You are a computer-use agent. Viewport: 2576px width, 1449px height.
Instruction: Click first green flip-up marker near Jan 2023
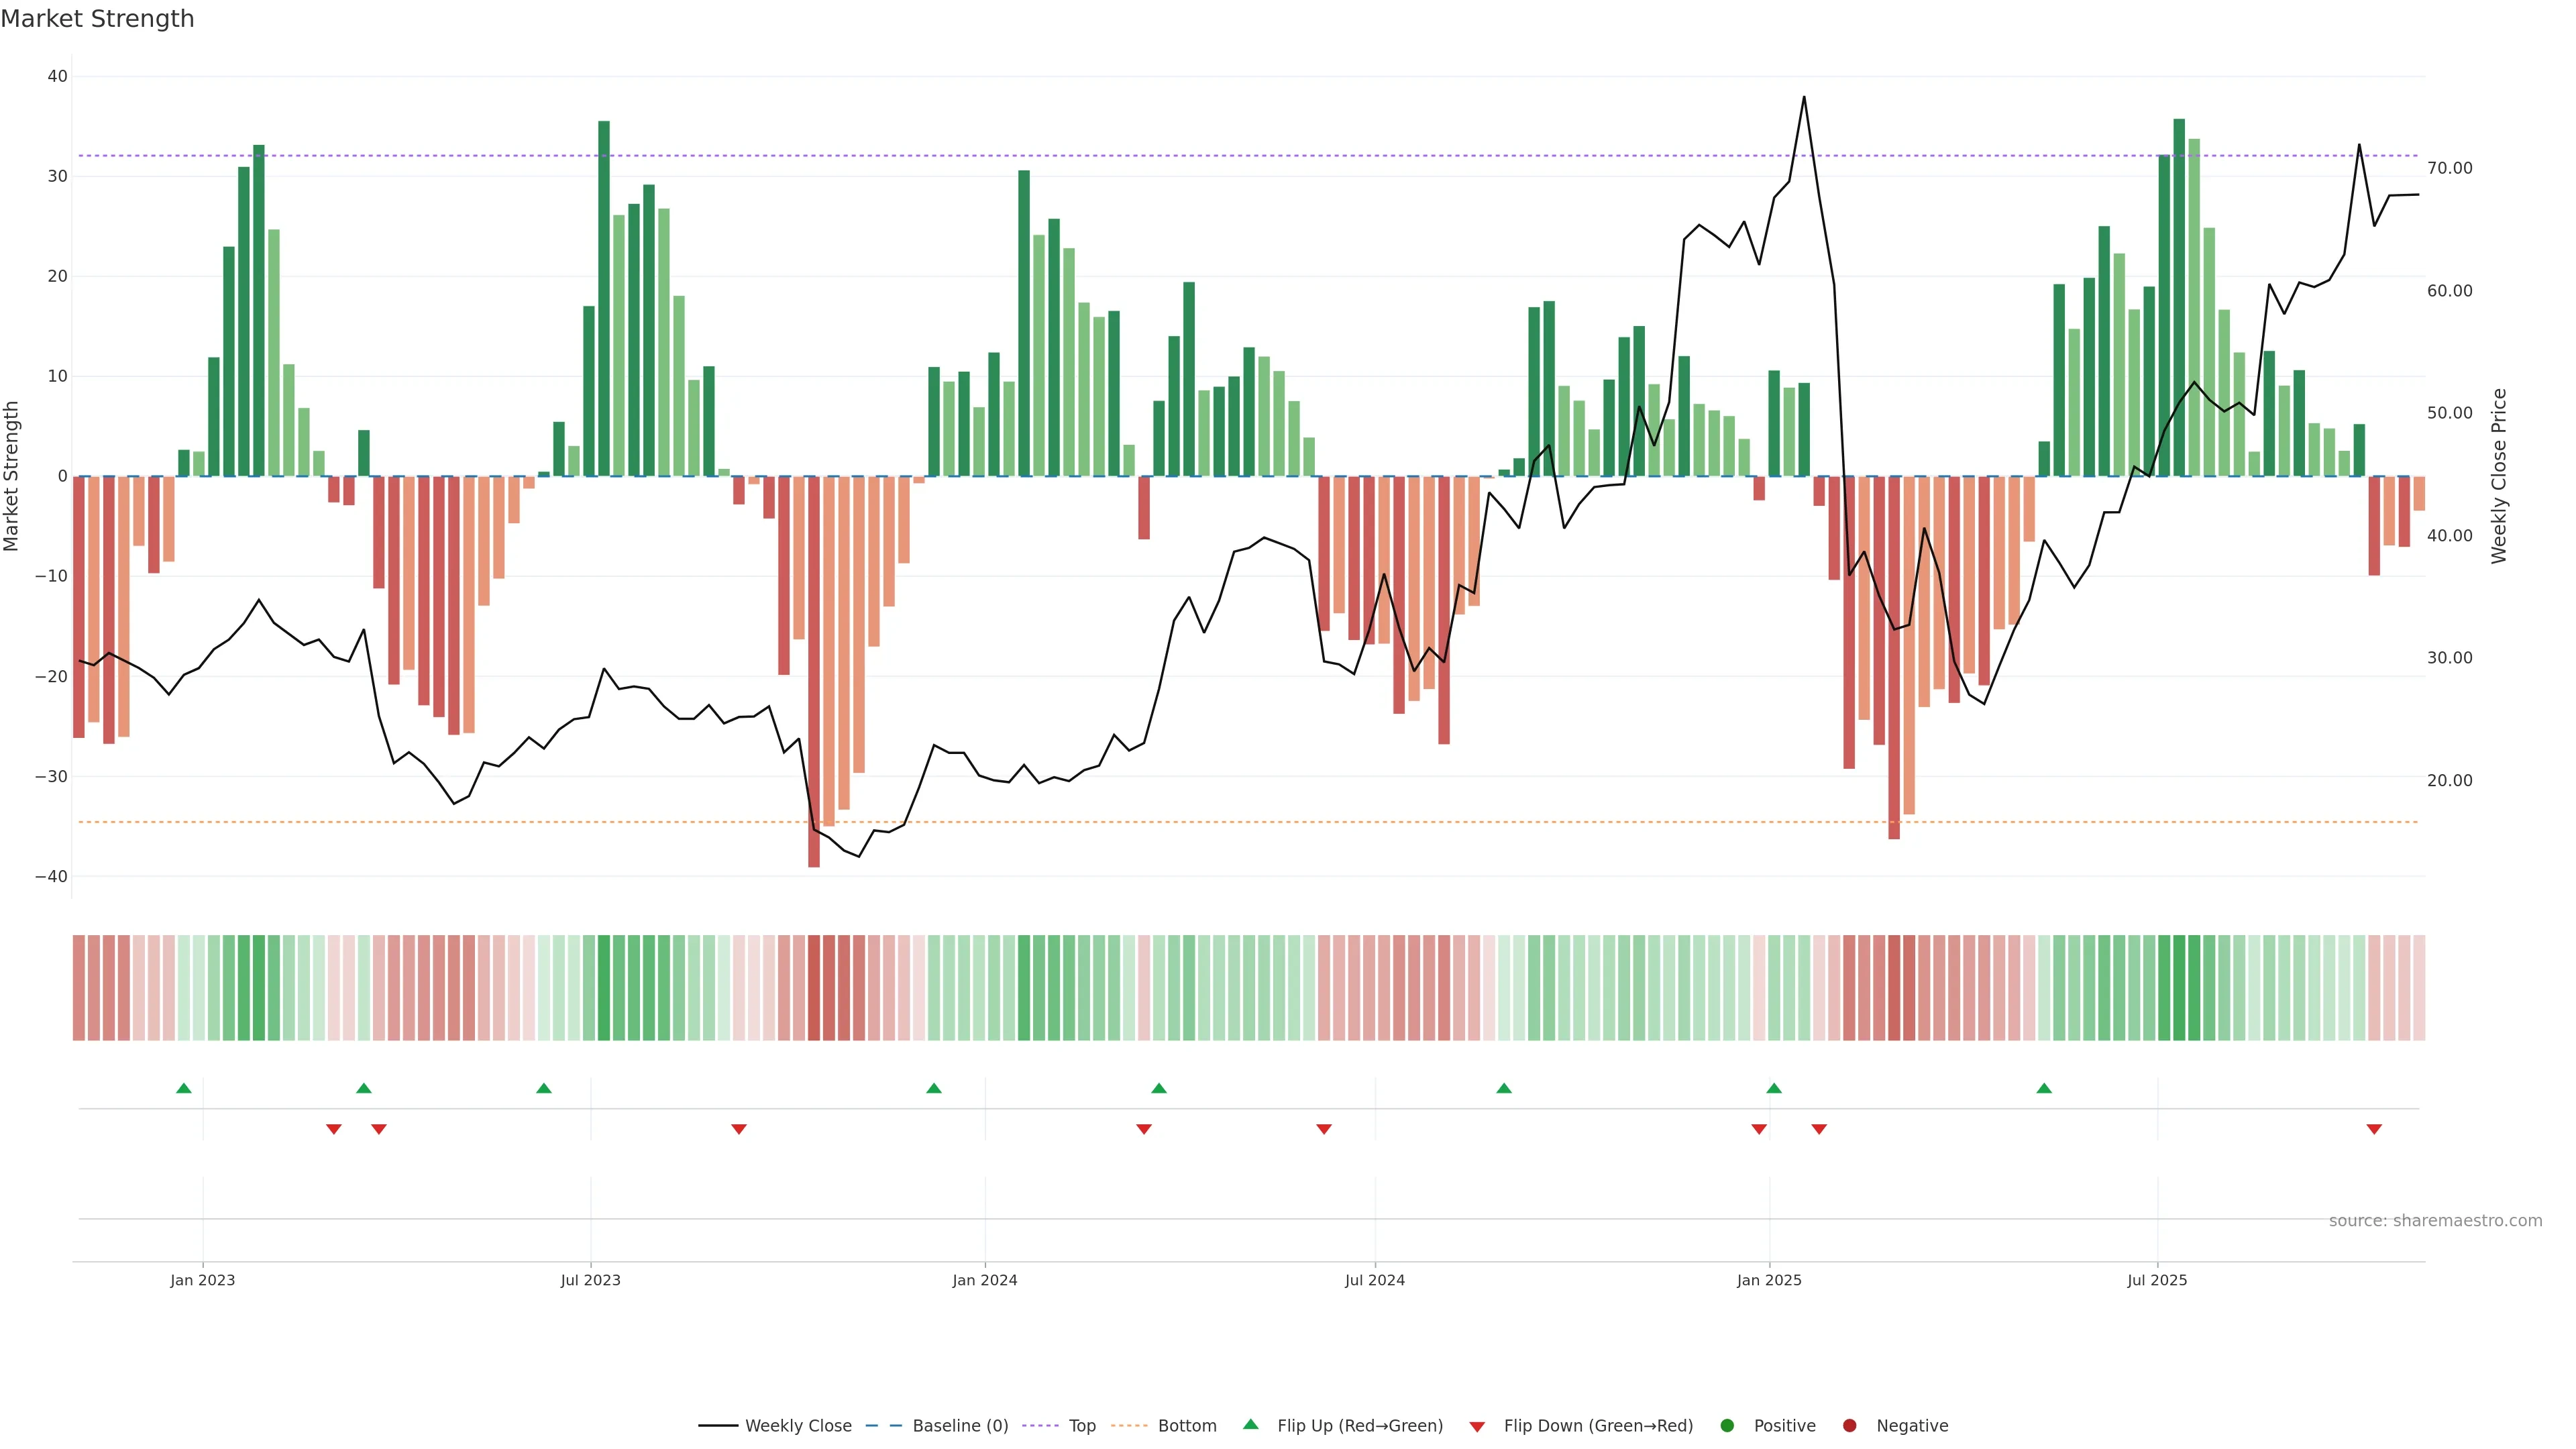tap(184, 1088)
